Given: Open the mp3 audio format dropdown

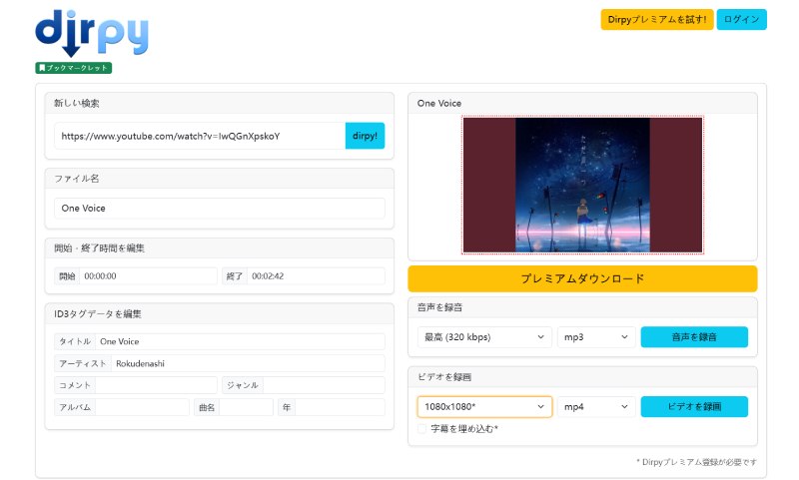Looking at the screenshot, I should pos(596,337).
